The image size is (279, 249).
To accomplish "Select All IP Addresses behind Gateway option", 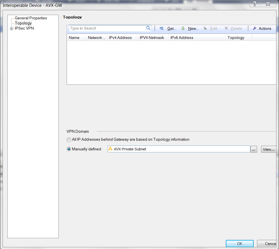I will 69,140.
